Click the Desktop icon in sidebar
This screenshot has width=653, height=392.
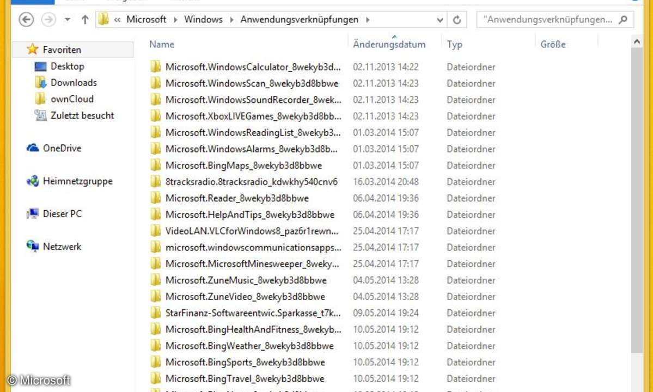40,66
